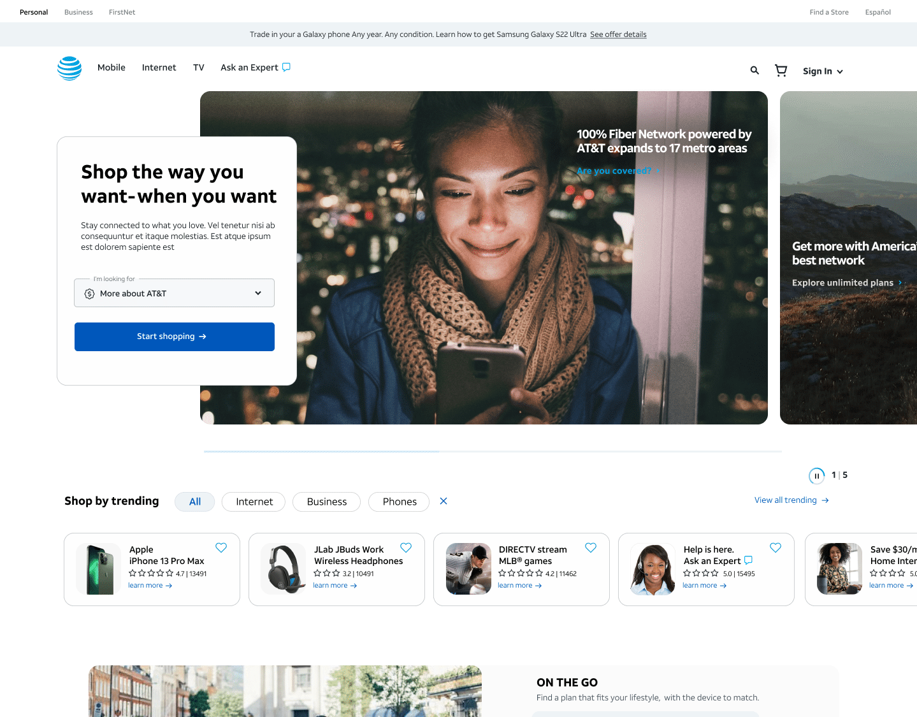Click learn more on Help is here card

pos(705,585)
